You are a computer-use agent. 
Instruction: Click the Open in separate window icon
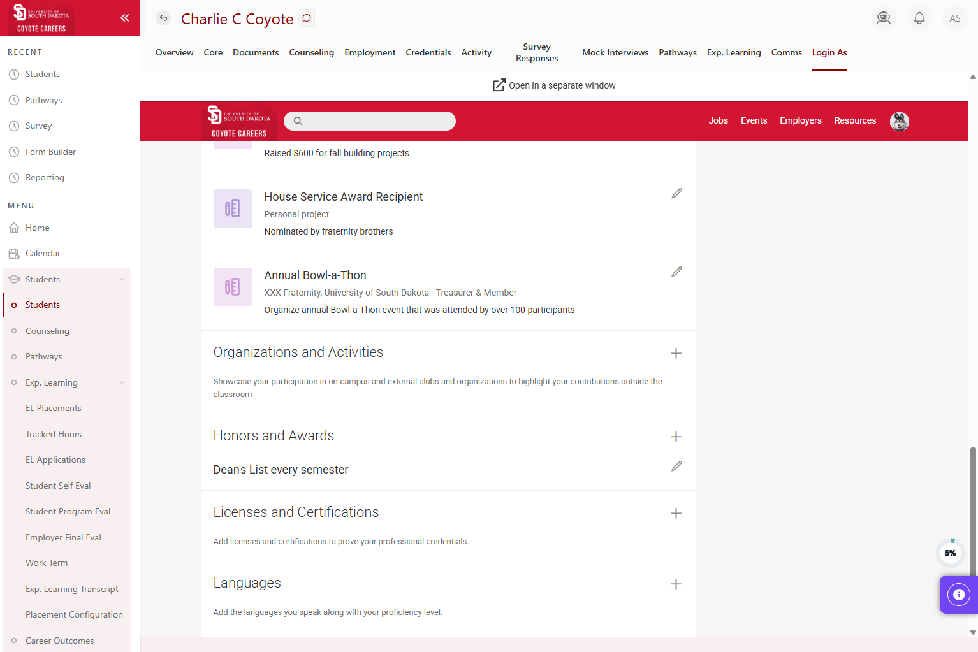[499, 85]
